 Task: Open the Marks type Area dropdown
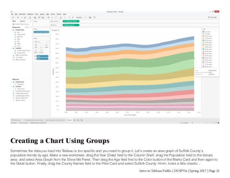pos(41,42)
